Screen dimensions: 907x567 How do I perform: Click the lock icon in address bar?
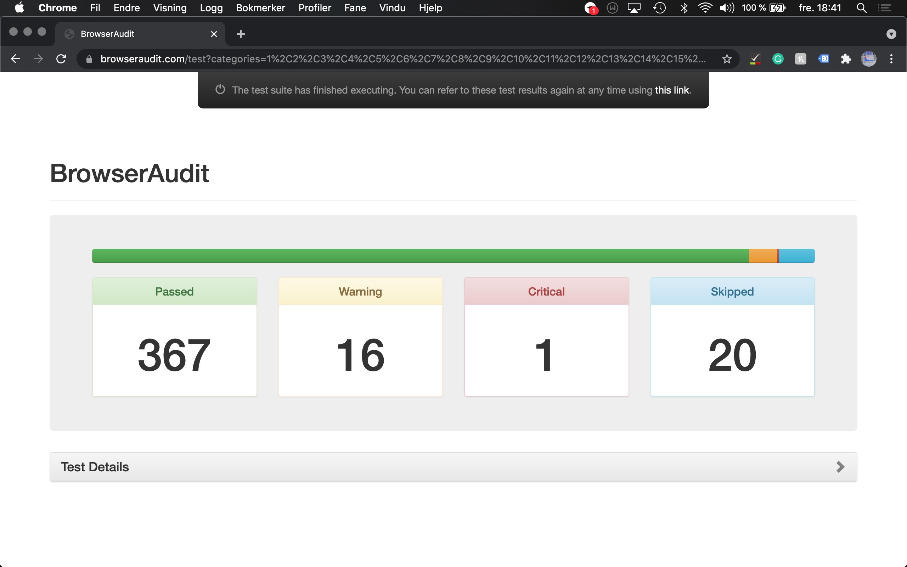coord(89,59)
